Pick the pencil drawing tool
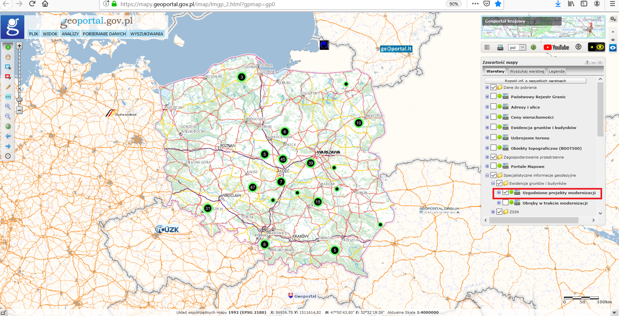Image resolution: width=619 pixels, height=316 pixels. (8, 87)
